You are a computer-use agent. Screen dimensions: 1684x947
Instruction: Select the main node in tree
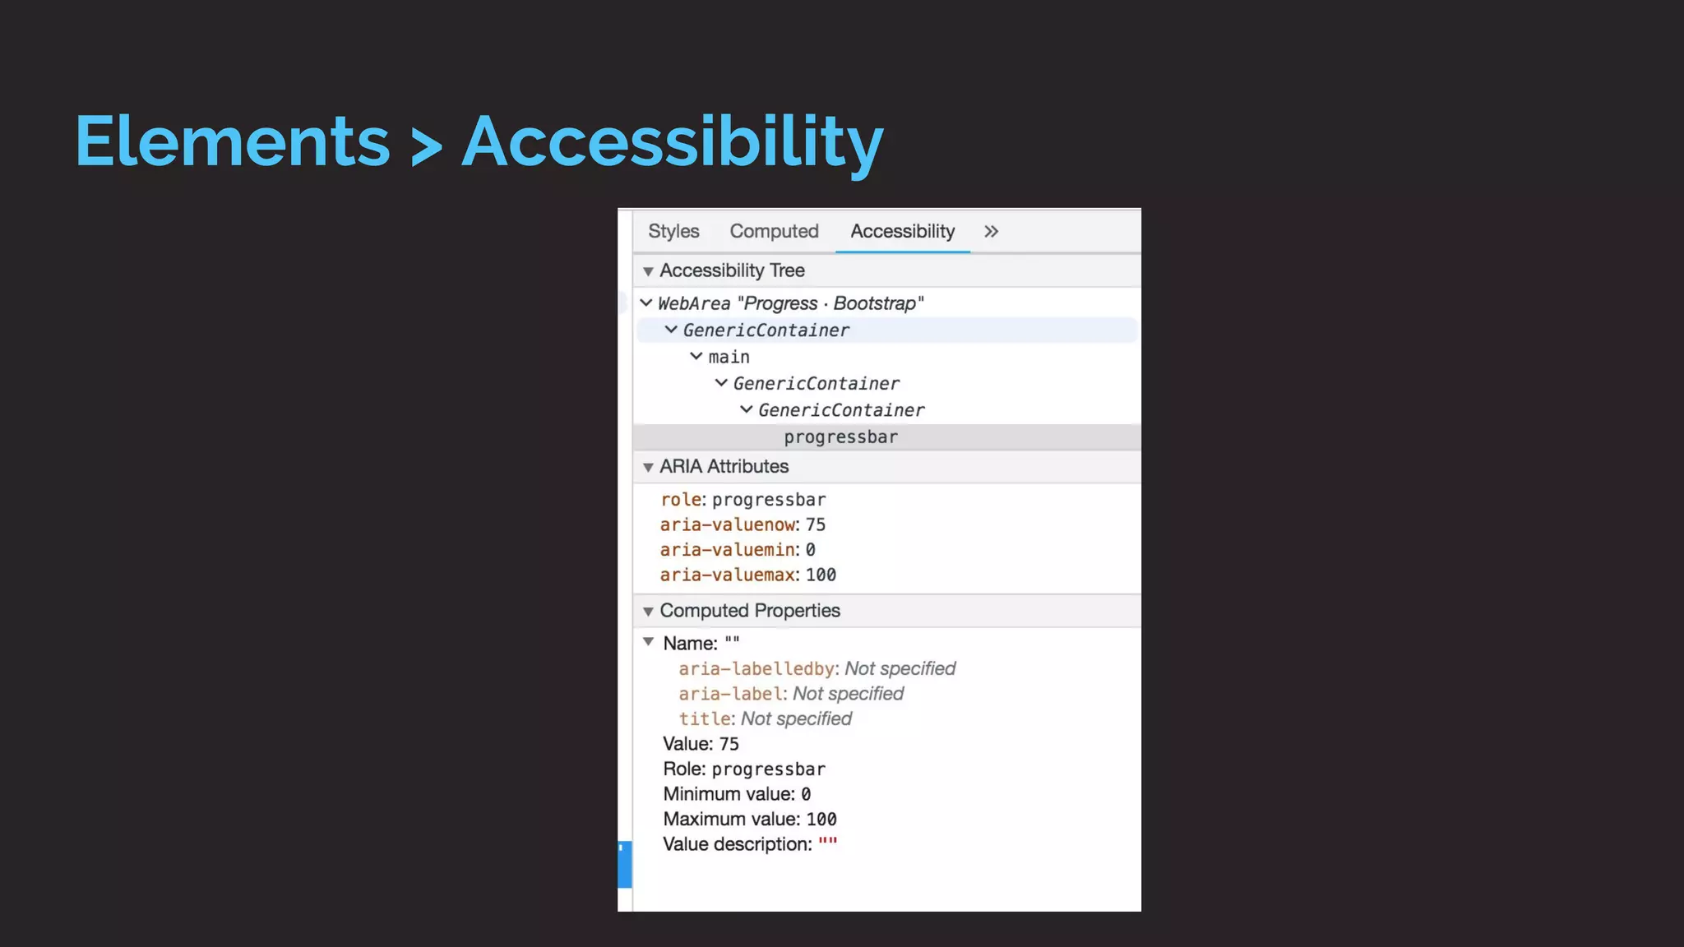(729, 357)
